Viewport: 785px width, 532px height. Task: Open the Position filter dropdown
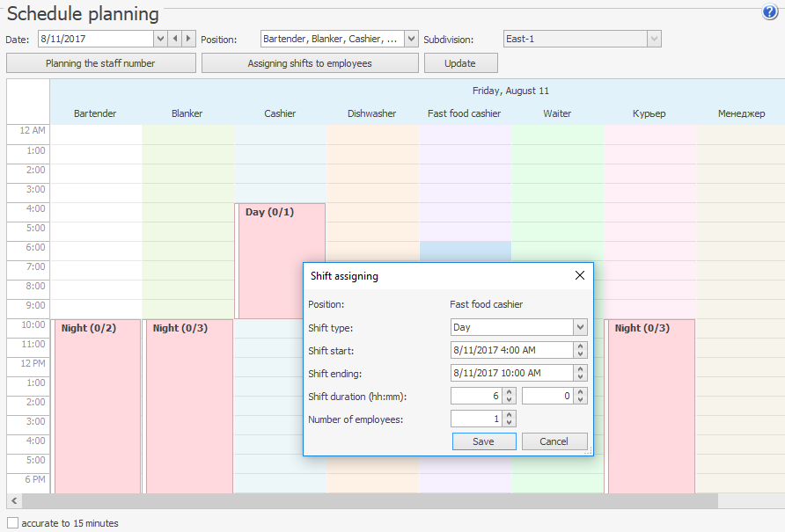[411, 39]
